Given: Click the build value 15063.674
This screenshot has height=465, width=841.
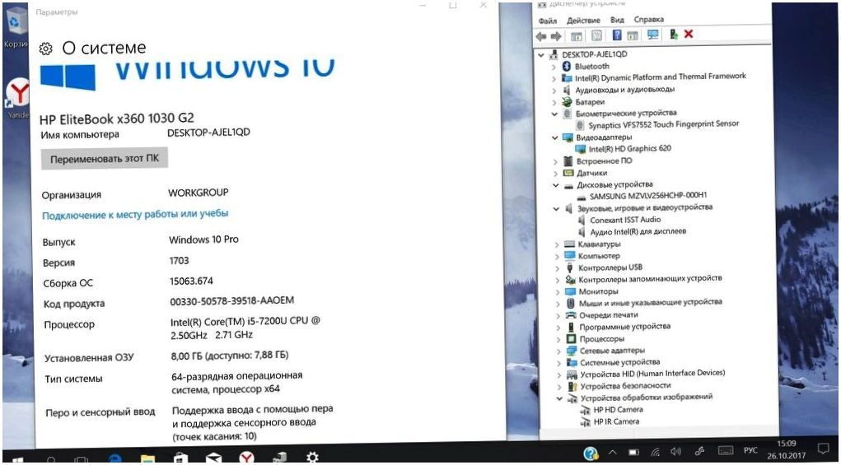Looking at the screenshot, I should pos(191,281).
